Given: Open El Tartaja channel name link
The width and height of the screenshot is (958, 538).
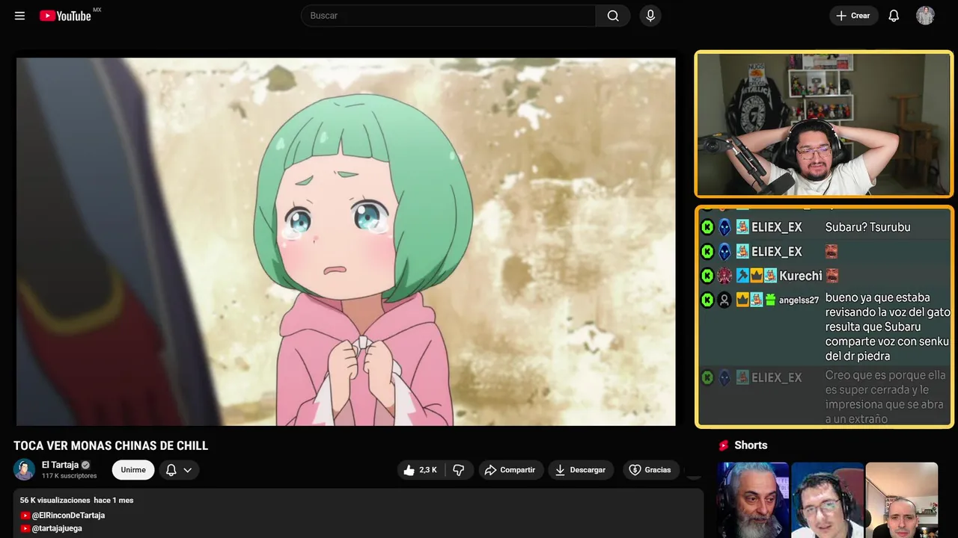Looking at the screenshot, I should (60, 465).
